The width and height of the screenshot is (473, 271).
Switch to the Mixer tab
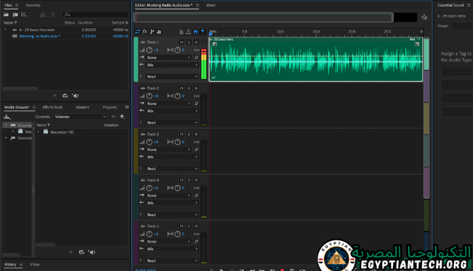coord(211,5)
